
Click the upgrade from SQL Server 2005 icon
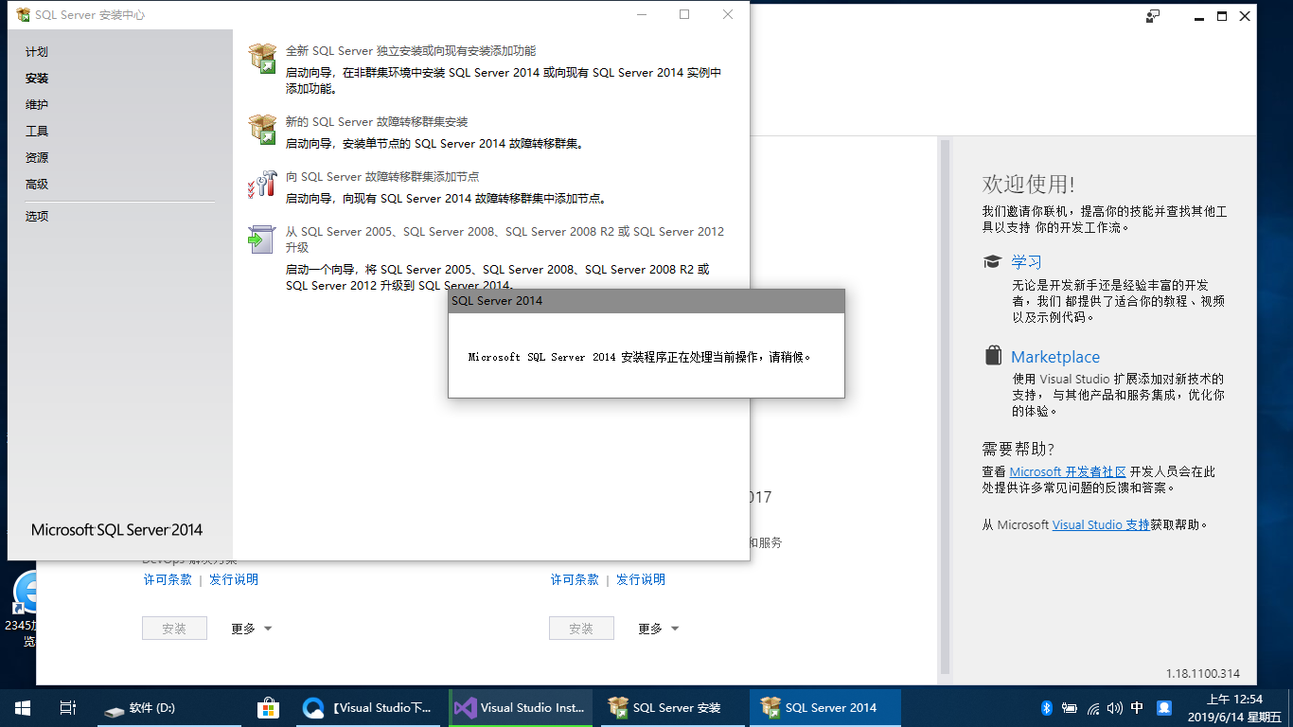coord(260,239)
